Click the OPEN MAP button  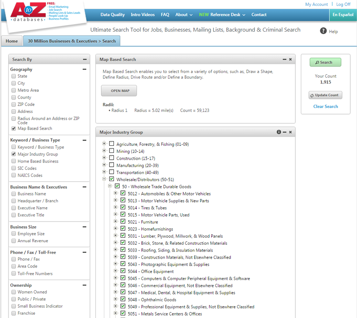pos(119,91)
